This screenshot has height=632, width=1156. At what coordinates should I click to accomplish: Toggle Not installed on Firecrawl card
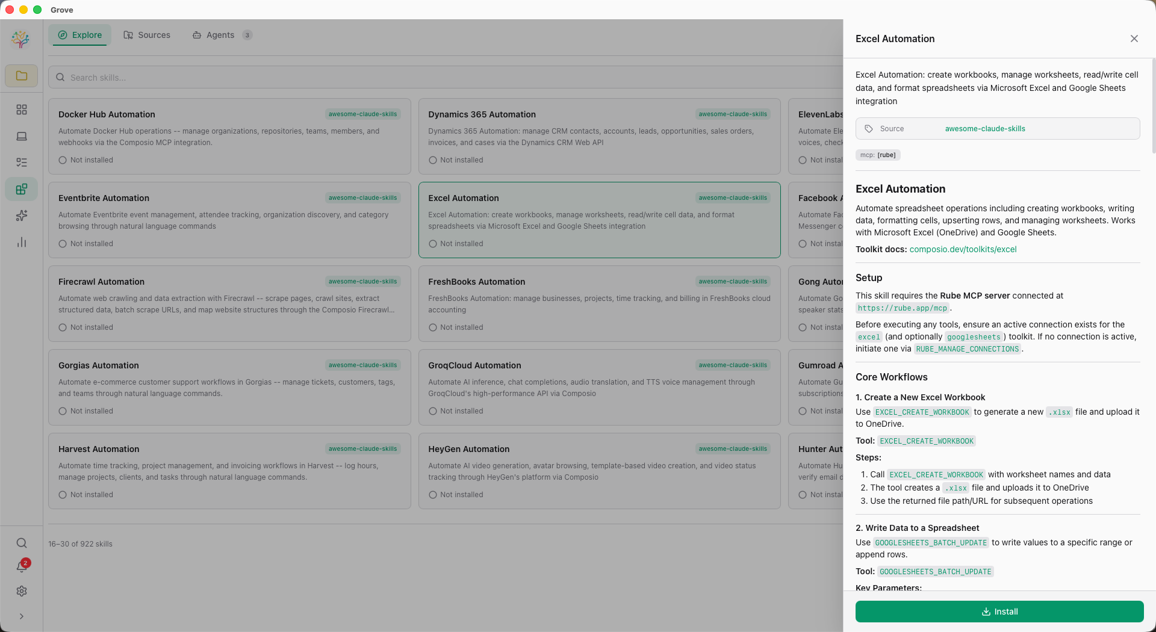point(86,327)
